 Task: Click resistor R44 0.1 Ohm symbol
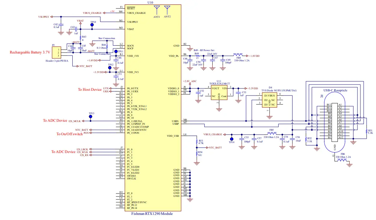(x=107, y=46)
